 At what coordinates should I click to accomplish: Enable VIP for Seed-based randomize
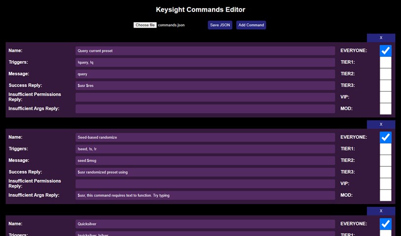[x=385, y=184]
